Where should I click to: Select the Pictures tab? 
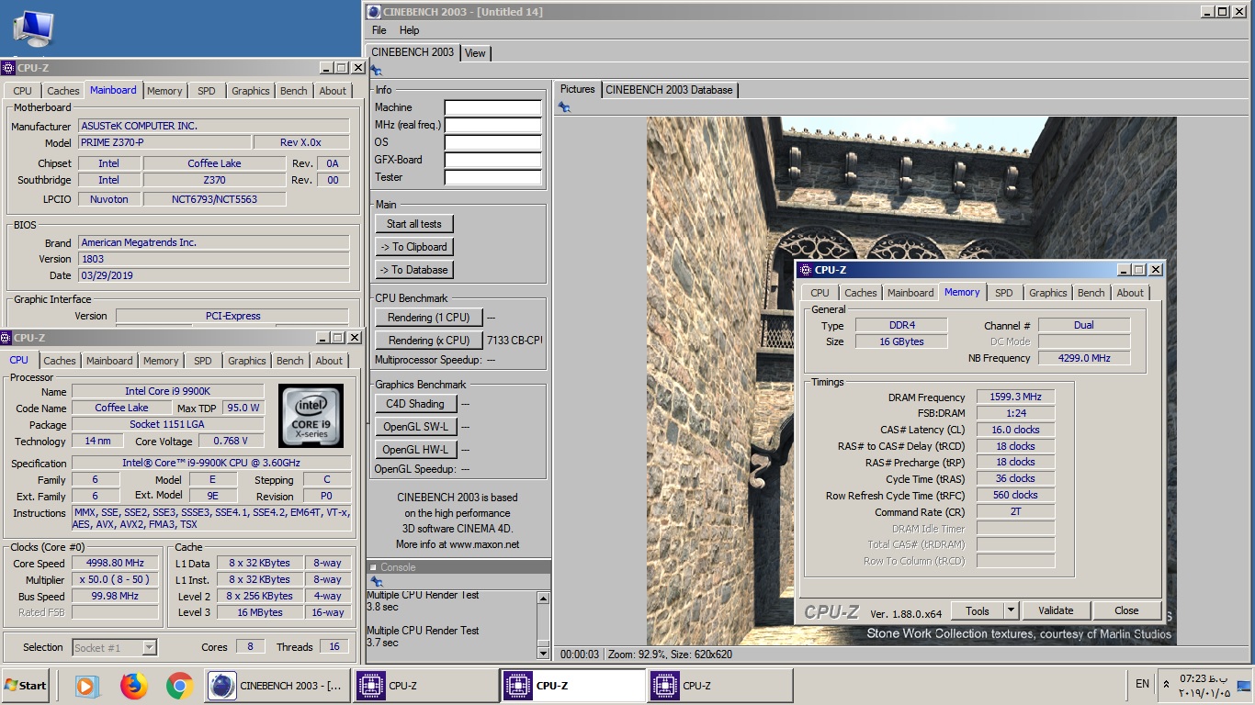pyautogui.click(x=578, y=89)
